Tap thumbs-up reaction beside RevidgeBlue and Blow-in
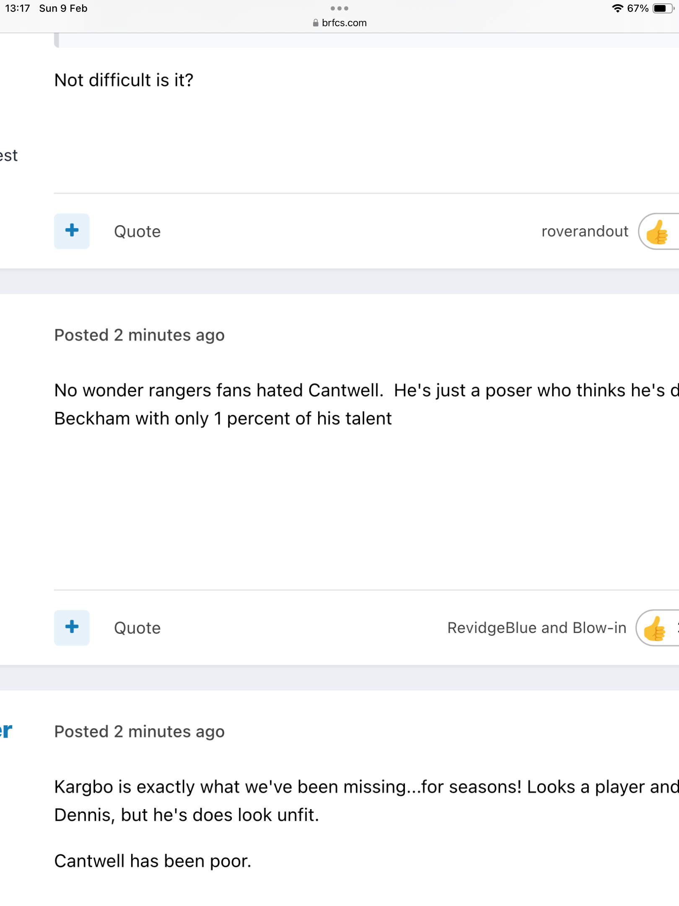This screenshot has height=906, width=679. [x=655, y=628]
